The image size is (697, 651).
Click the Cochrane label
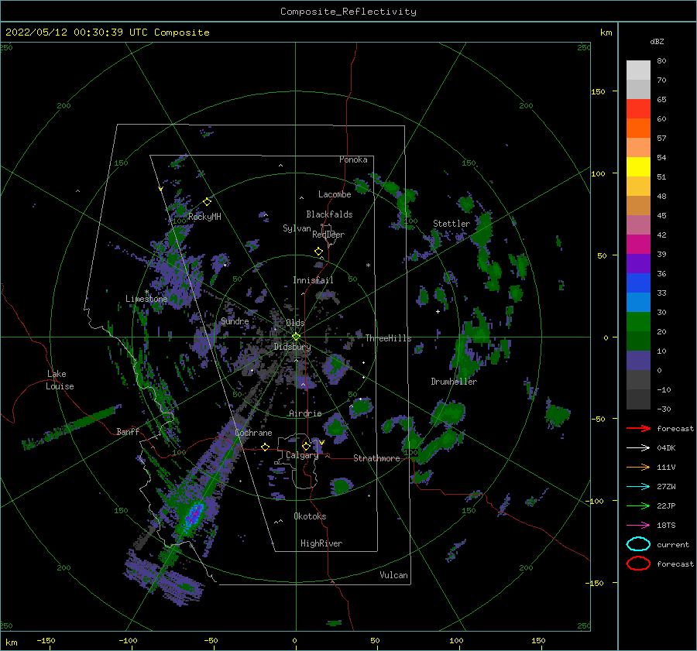253,433
